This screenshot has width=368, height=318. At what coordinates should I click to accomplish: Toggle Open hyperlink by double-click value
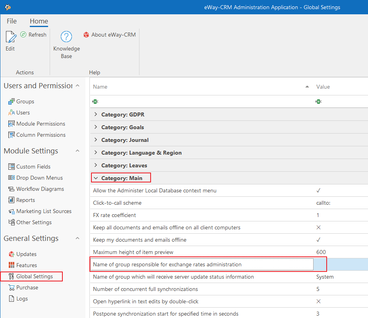tap(318, 301)
